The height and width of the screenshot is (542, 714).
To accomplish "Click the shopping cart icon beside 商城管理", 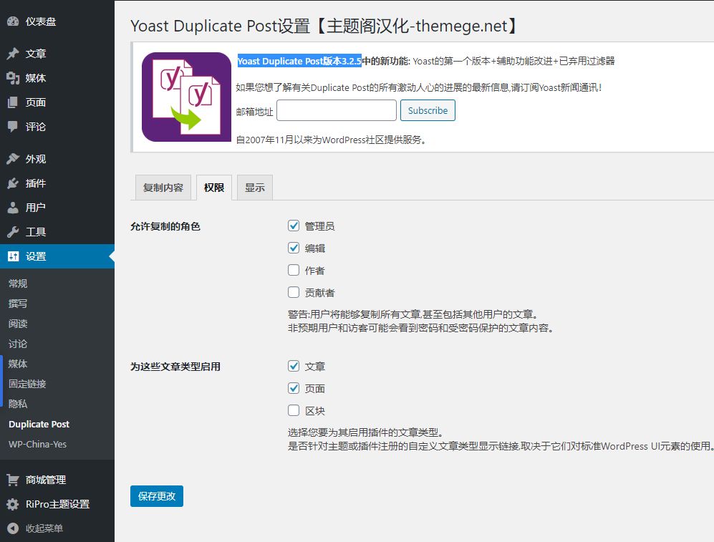I will click(x=13, y=480).
